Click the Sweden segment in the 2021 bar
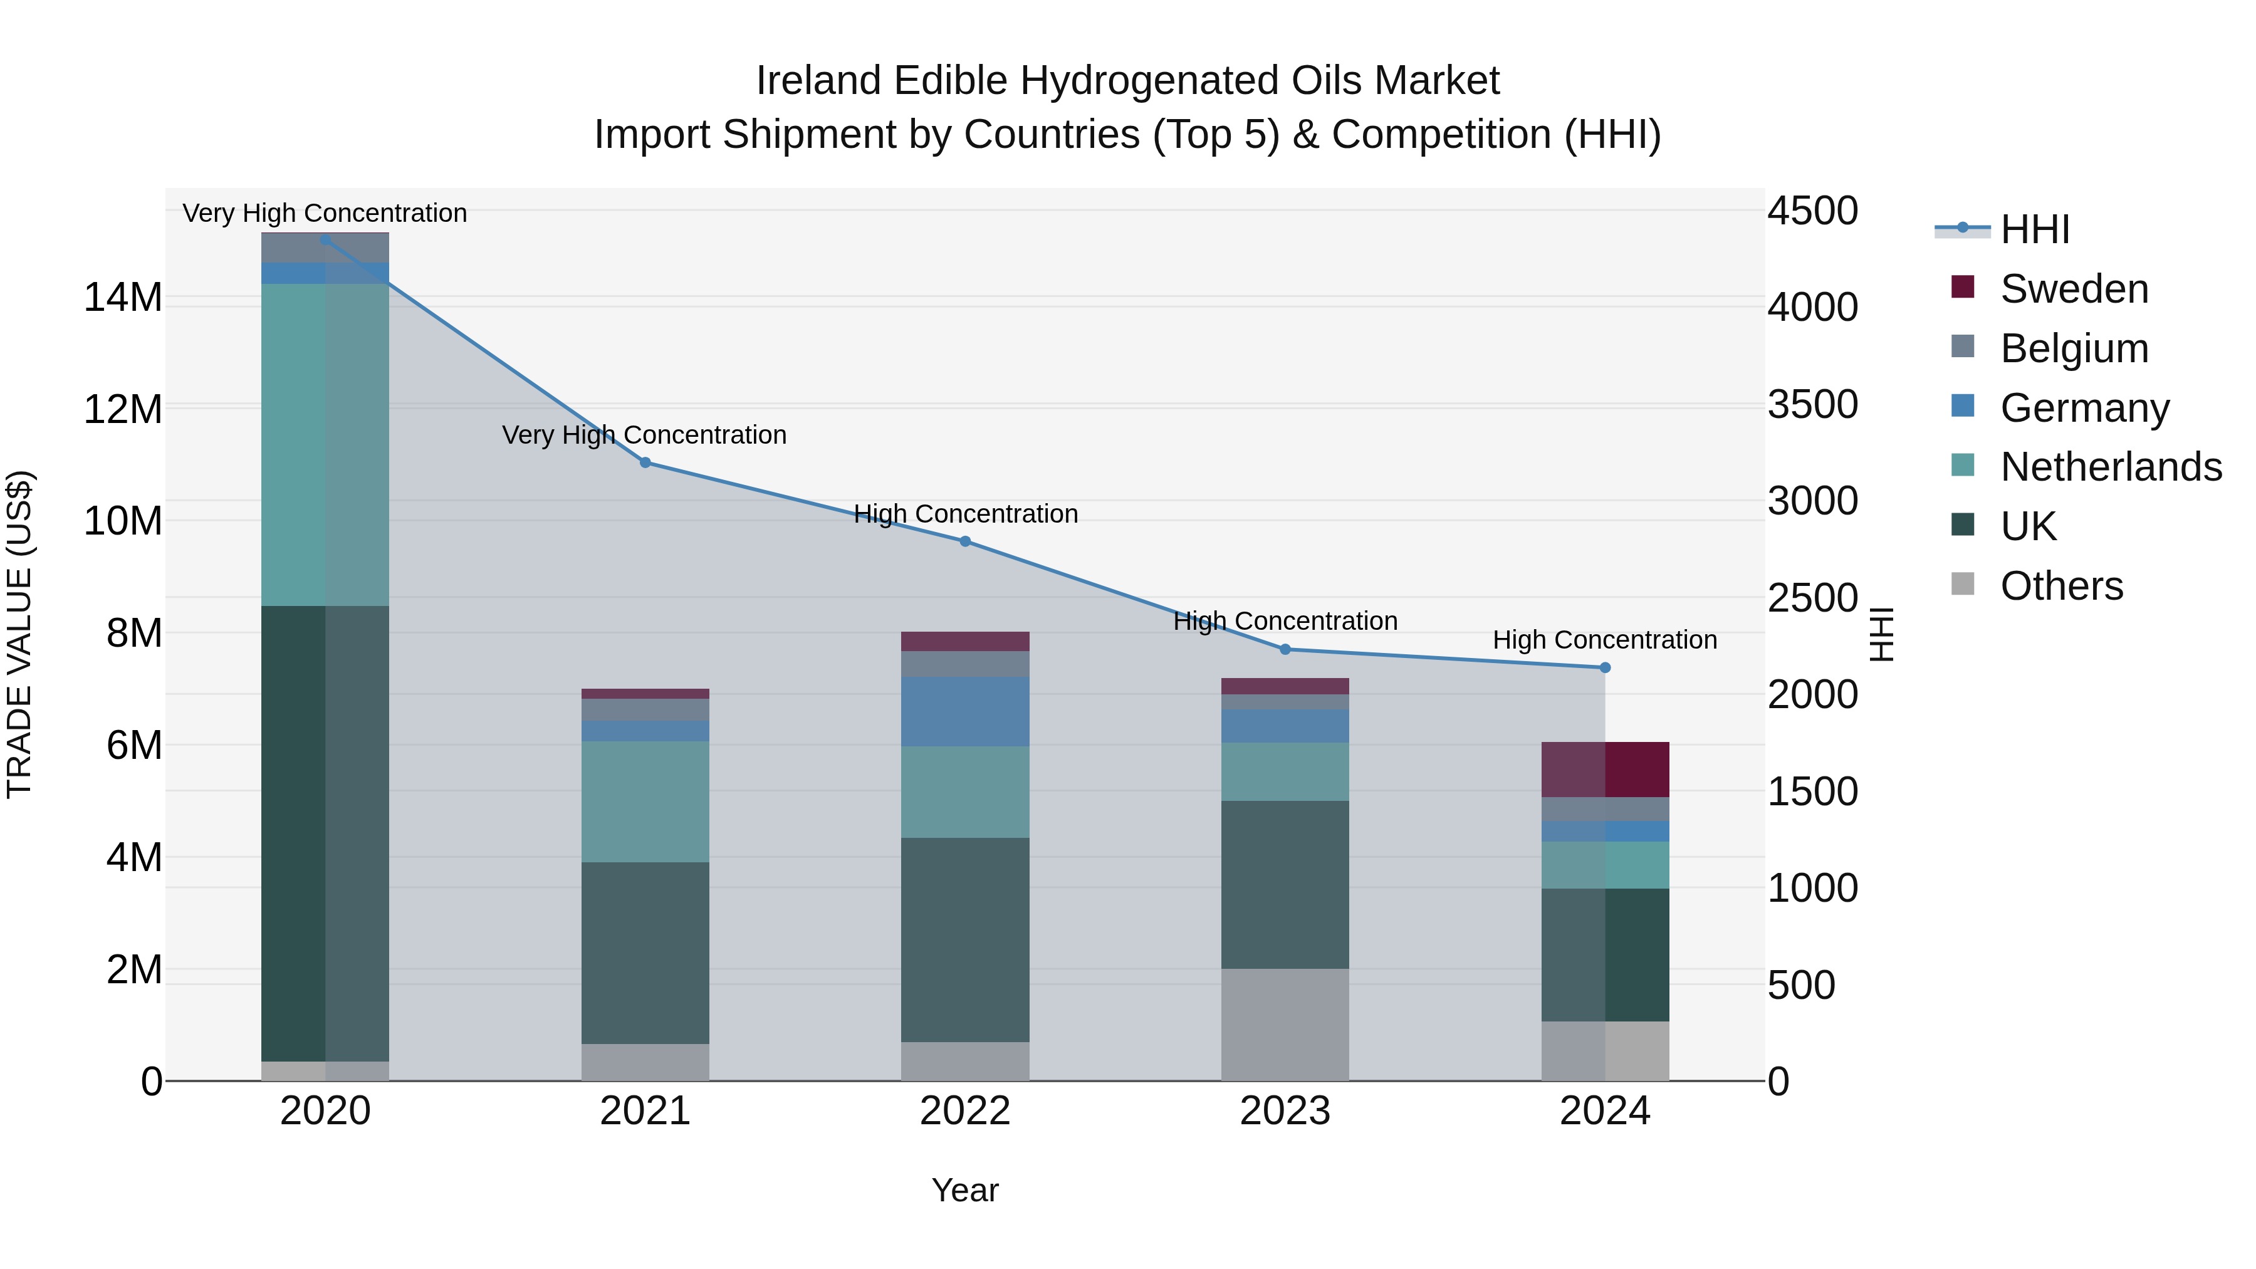This screenshot has height=1269, width=2256. (645, 694)
